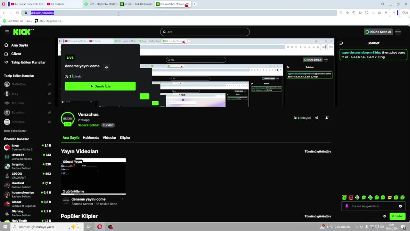Click the Bir mesaj gönderin chat input
This screenshot has height=231, width=410.
(x=373, y=206)
